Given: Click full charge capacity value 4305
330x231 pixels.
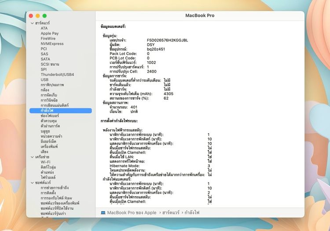Looking at the screenshot, I should click(169, 94).
